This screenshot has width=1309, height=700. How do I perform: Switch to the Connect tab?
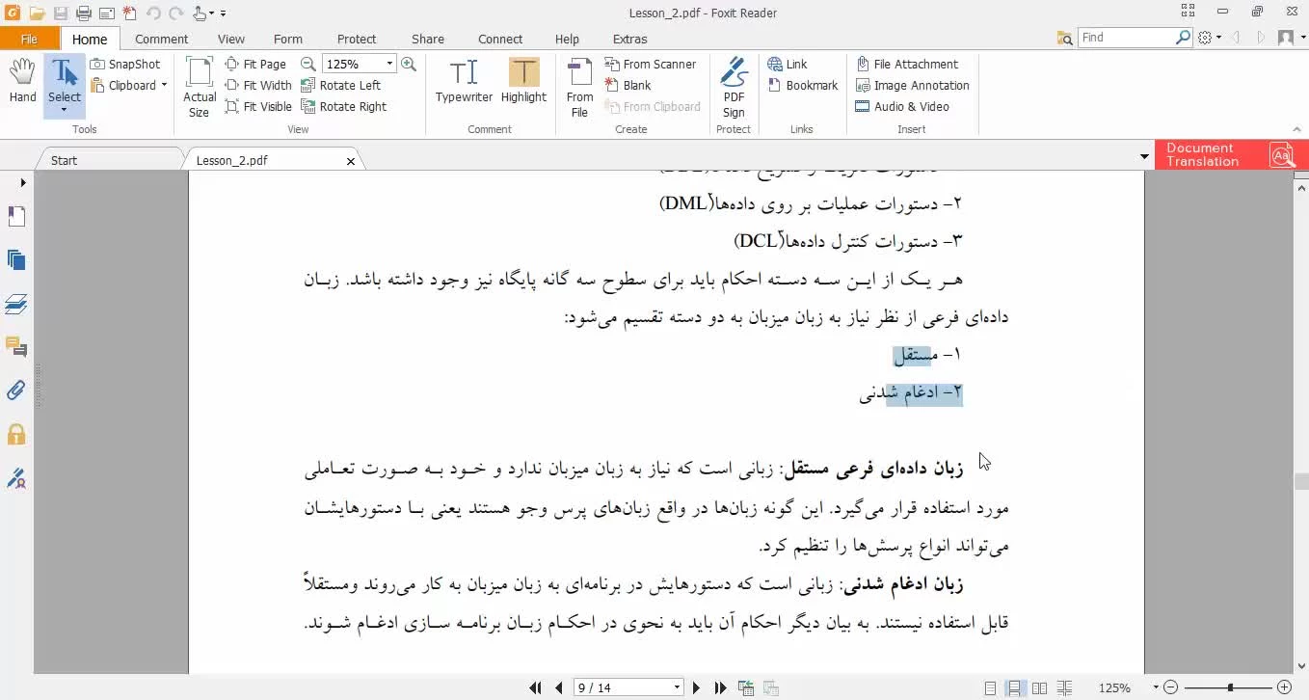click(500, 39)
